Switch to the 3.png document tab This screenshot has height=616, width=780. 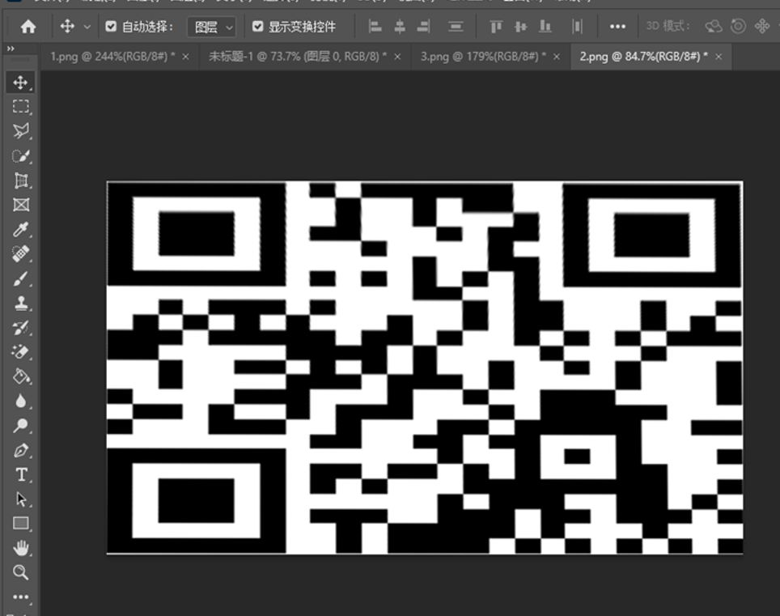point(483,57)
